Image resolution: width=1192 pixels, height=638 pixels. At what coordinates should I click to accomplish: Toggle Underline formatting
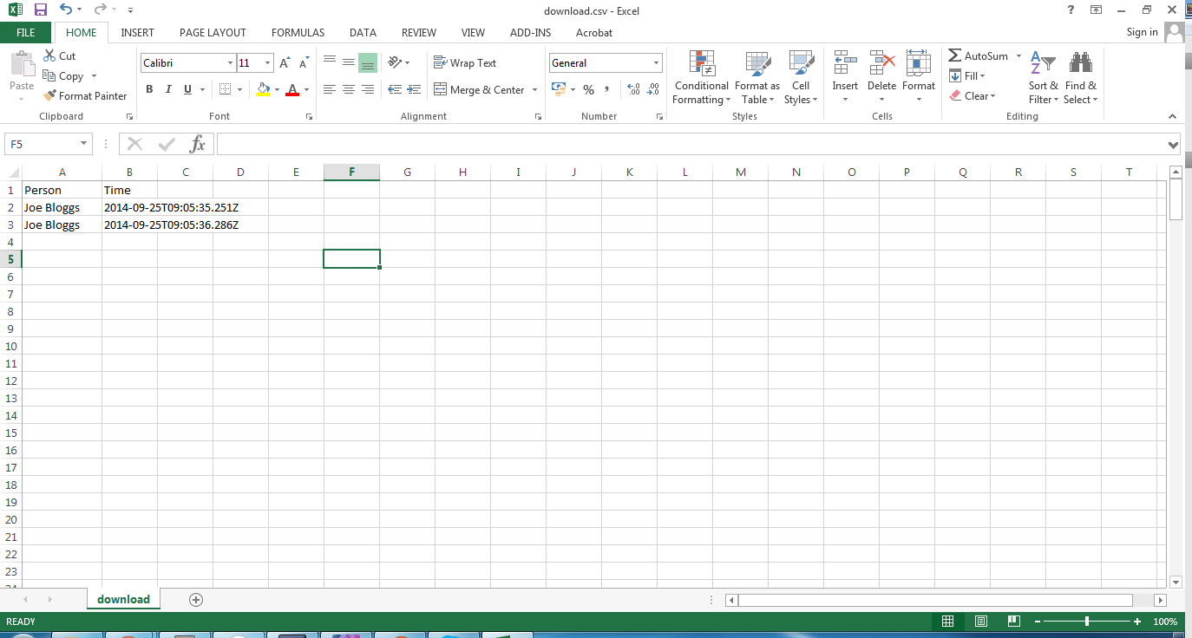(187, 89)
